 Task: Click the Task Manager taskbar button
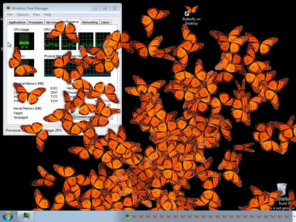point(26,216)
